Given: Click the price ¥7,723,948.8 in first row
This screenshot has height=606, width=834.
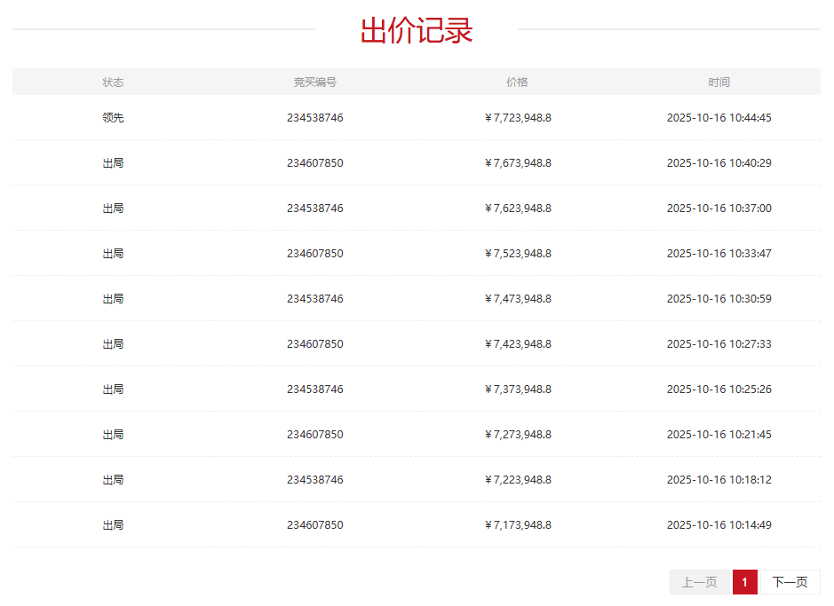Looking at the screenshot, I should click(x=518, y=117).
